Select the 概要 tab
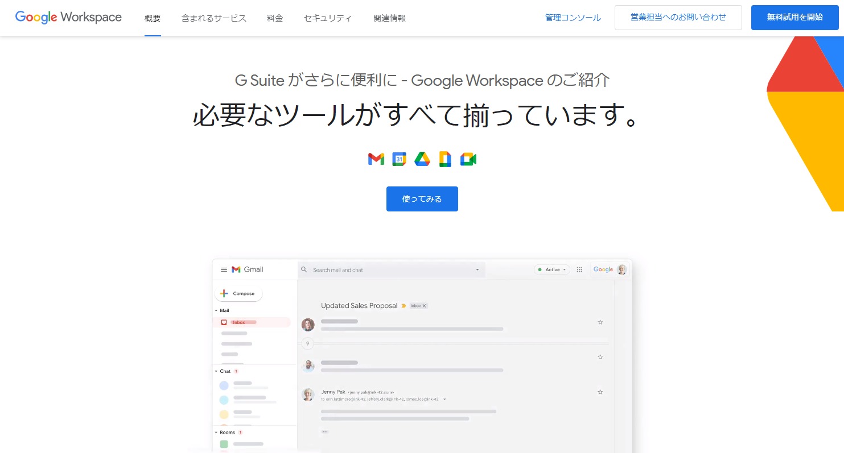The image size is (844, 453). pyautogui.click(x=153, y=18)
